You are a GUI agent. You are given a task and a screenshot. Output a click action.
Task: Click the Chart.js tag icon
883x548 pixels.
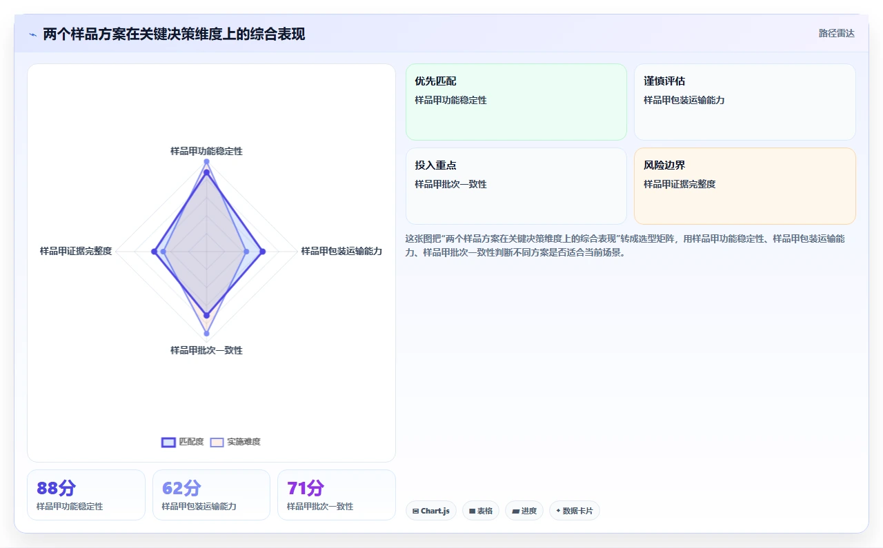(415, 511)
